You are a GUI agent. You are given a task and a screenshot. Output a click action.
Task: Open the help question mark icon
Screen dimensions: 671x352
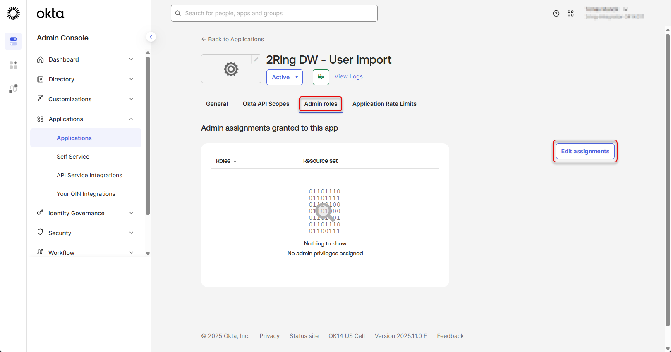click(x=556, y=14)
